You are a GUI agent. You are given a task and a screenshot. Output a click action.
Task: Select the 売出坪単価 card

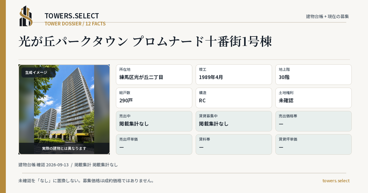[x=154, y=144]
